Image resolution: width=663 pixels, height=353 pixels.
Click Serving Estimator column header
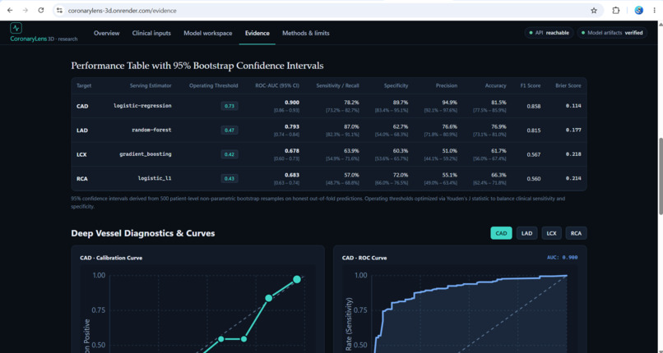(151, 85)
